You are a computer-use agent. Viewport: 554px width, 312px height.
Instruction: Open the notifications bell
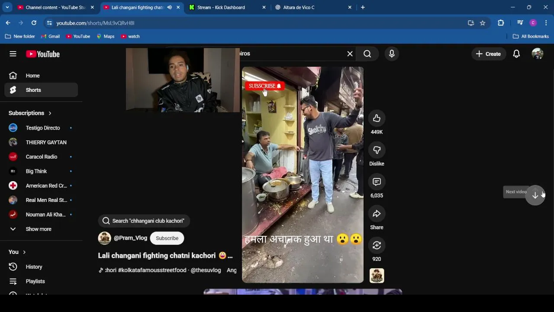[516, 54]
